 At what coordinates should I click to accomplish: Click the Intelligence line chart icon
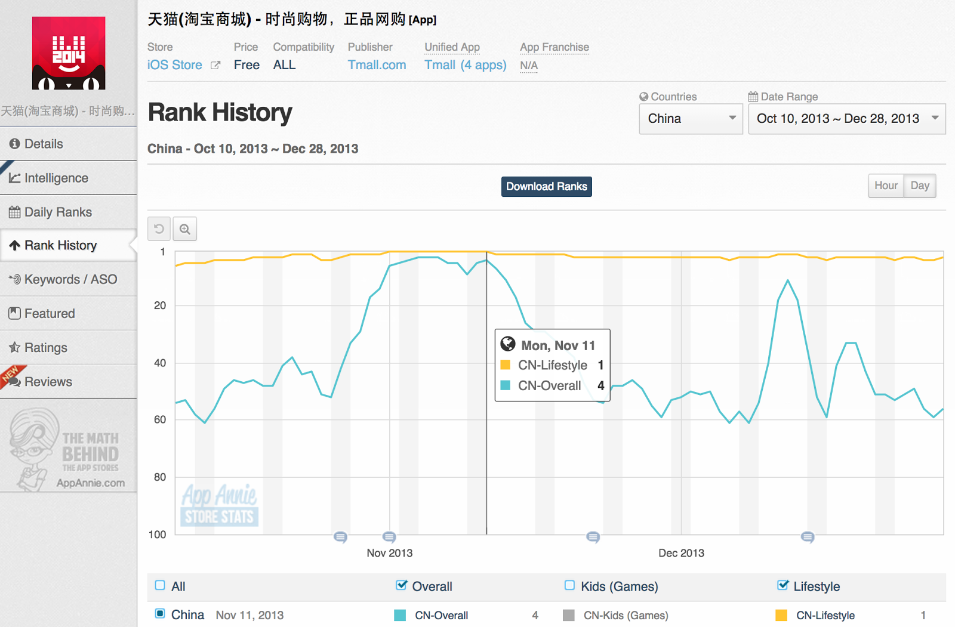[14, 178]
